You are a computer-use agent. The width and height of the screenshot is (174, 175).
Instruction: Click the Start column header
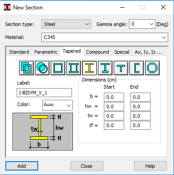[x=109, y=87]
